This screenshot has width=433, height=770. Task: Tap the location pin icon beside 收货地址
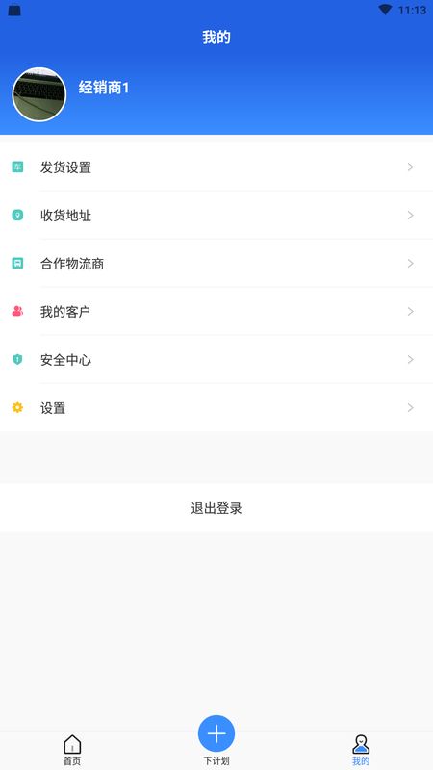[x=17, y=215]
